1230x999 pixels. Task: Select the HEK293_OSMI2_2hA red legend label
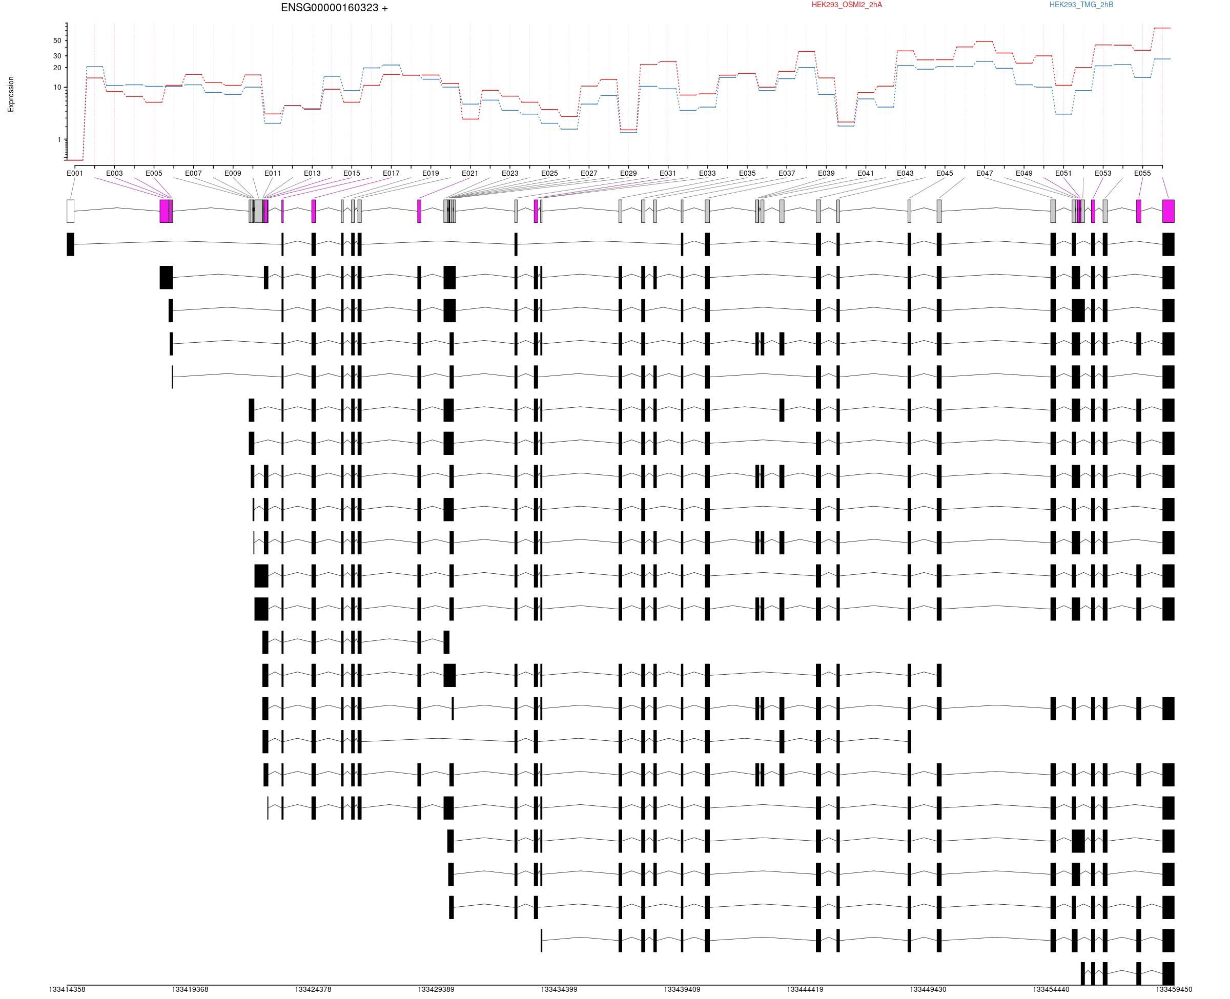[x=847, y=5]
